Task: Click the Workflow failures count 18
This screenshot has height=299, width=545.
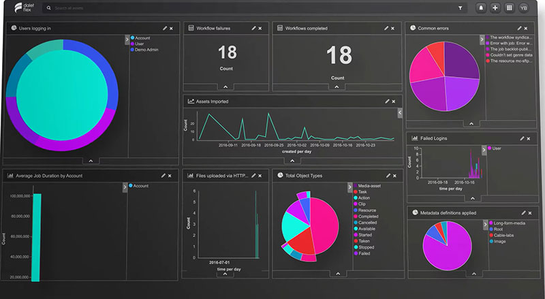Action: (x=228, y=52)
